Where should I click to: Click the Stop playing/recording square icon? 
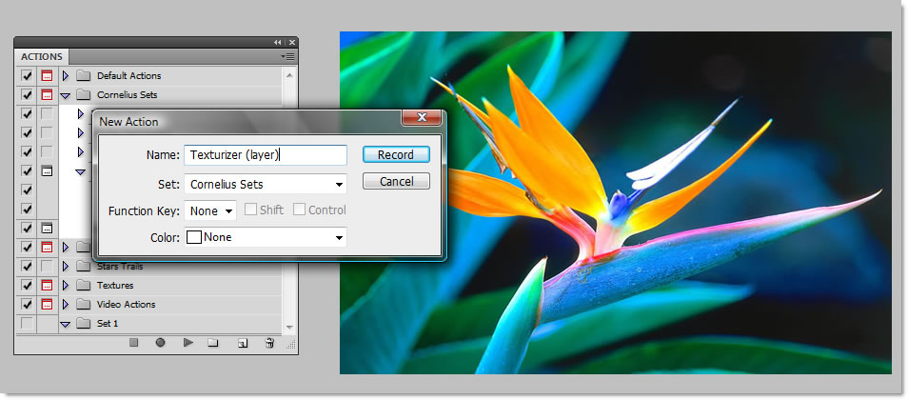(134, 343)
